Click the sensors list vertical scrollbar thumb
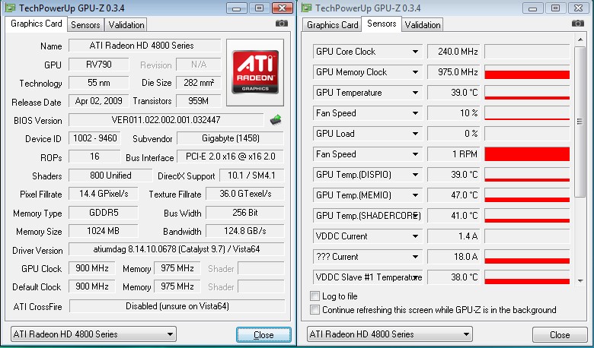The height and width of the screenshot is (348, 594). click(580, 122)
